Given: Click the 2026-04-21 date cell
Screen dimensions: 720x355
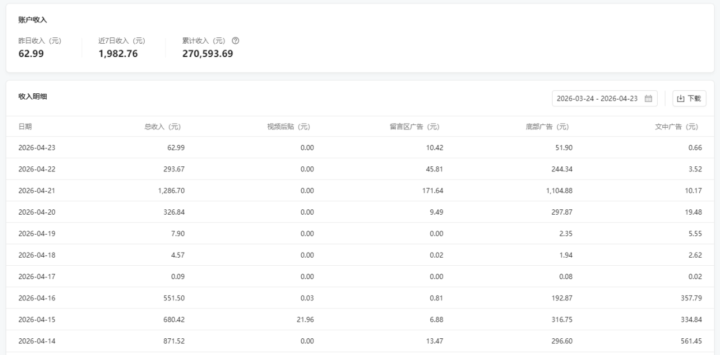Looking at the screenshot, I should click(x=37, y=190).
